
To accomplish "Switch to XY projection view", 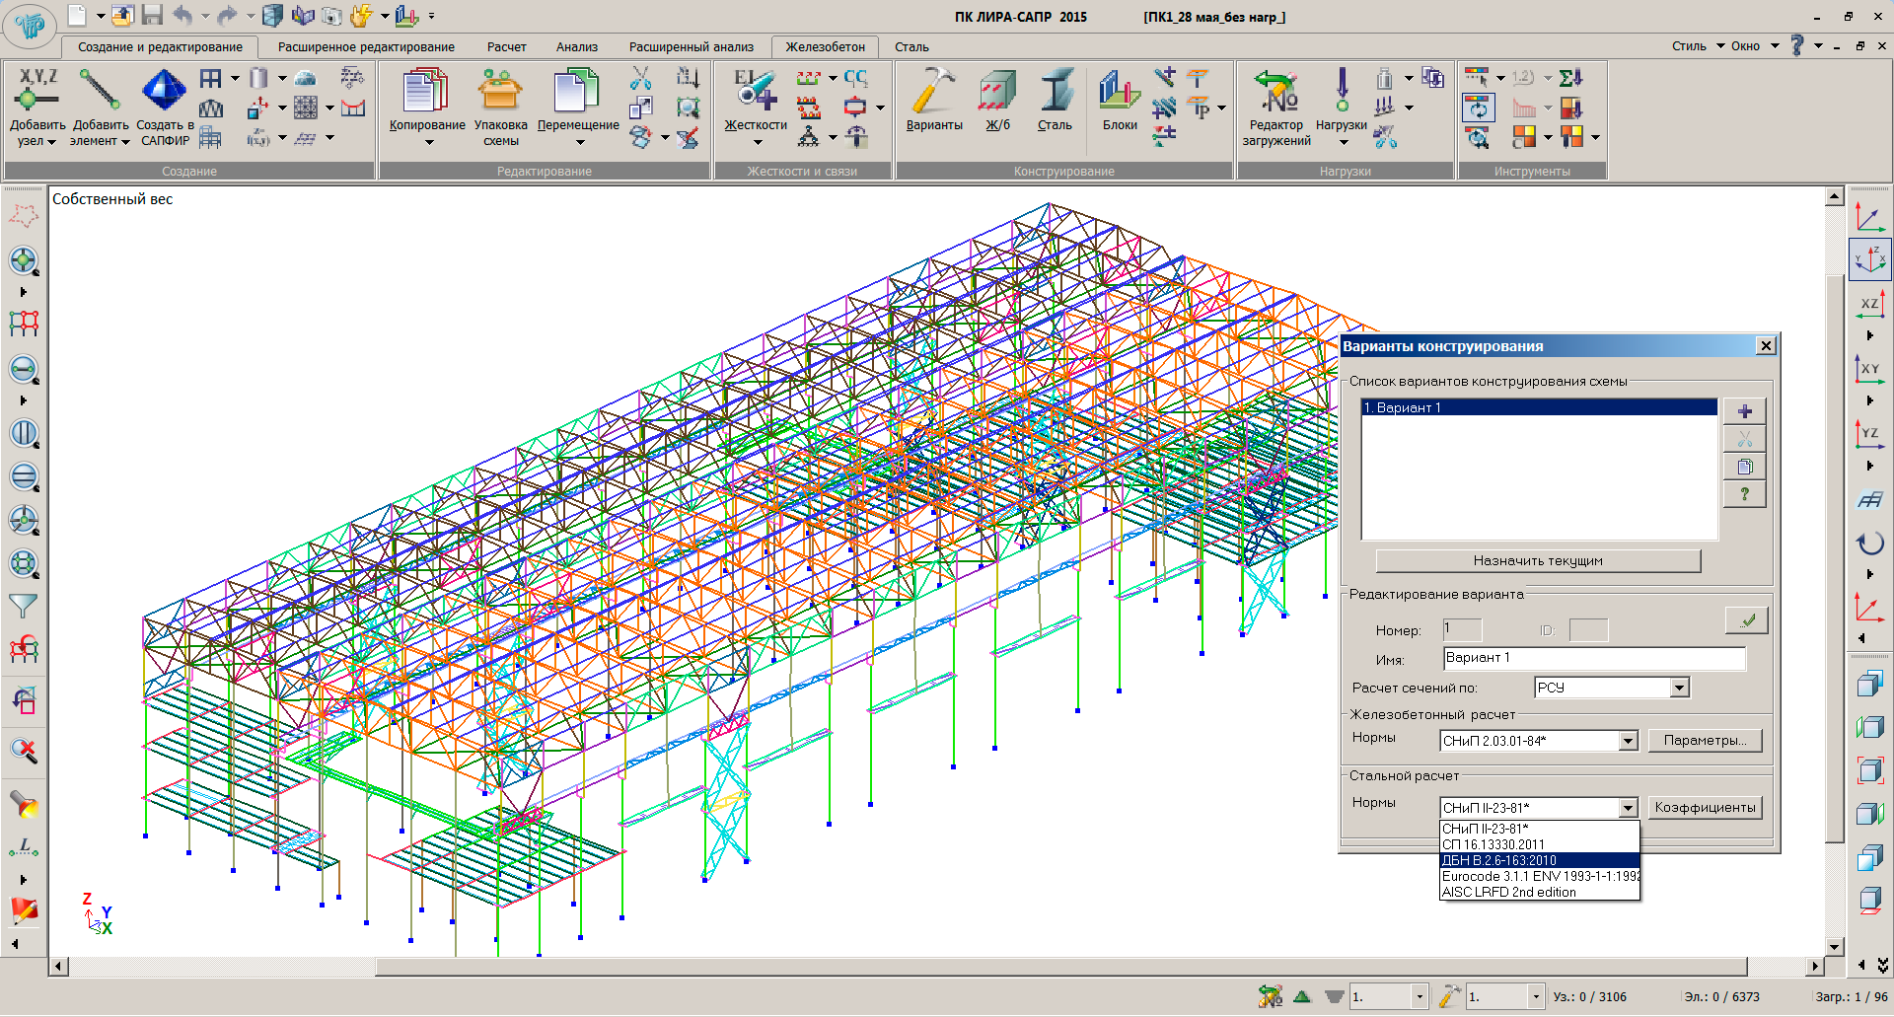I will click(x=1869, y=370).
